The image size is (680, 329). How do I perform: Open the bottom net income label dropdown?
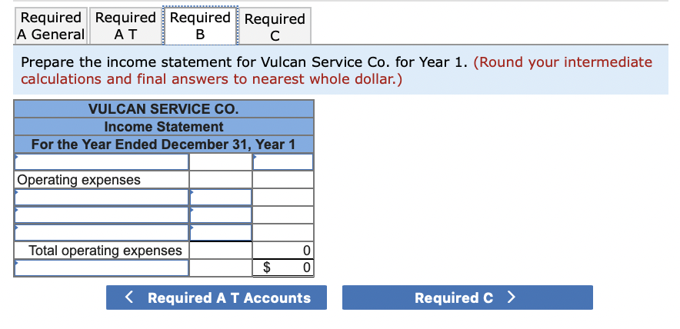click(102, 268)
